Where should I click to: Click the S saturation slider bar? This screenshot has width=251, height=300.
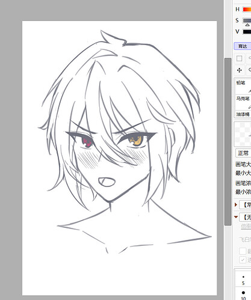pyautogui.click(x=247, y=20)
